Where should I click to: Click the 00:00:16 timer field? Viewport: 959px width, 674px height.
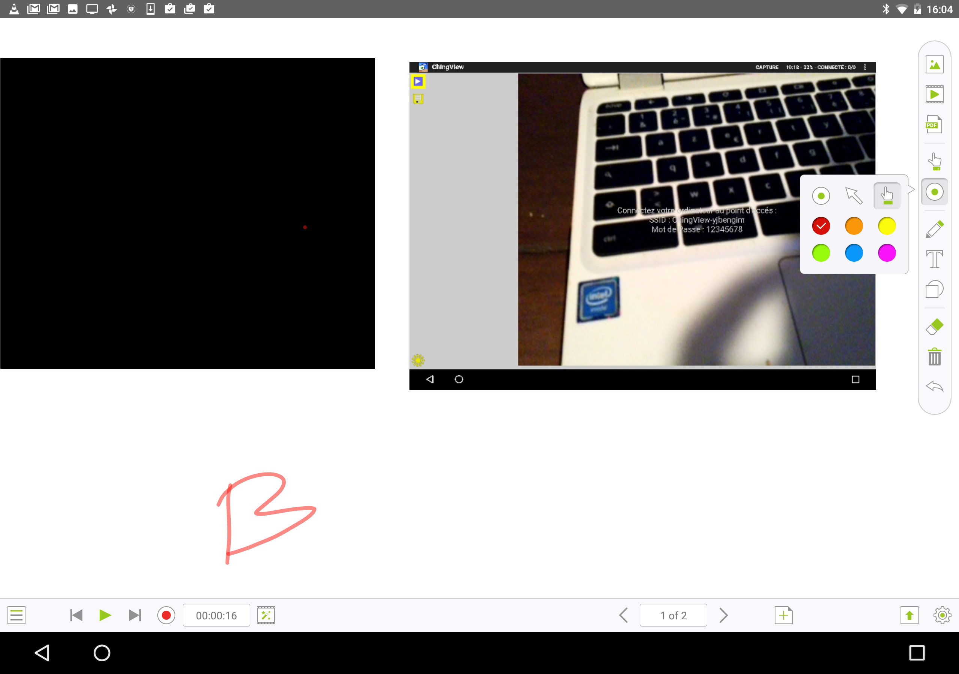(217, 615)
